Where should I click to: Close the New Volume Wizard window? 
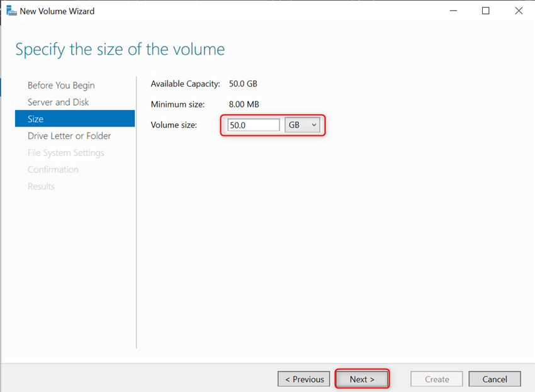coord(519,11)
